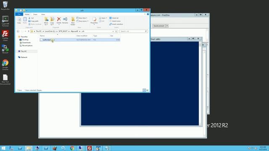269x151 pixels.
Task: Open Downloads in the navigation pane
Action: [25, 43]
